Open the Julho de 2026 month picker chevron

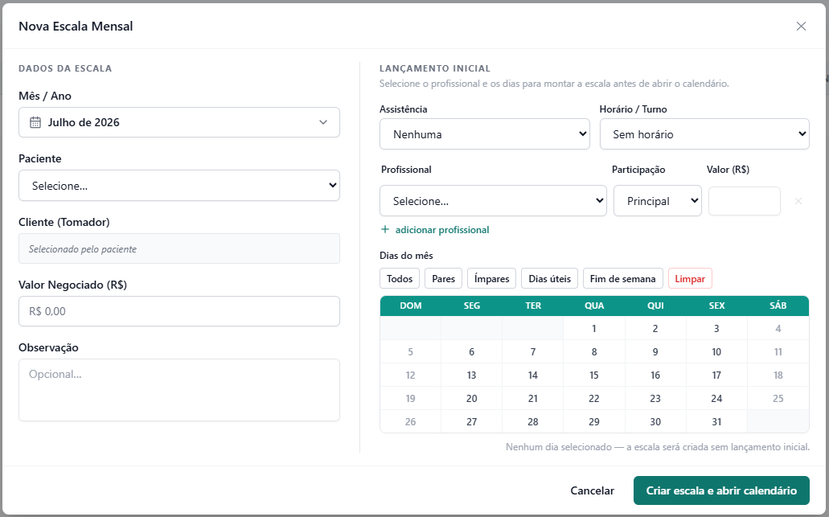[323, 122]
